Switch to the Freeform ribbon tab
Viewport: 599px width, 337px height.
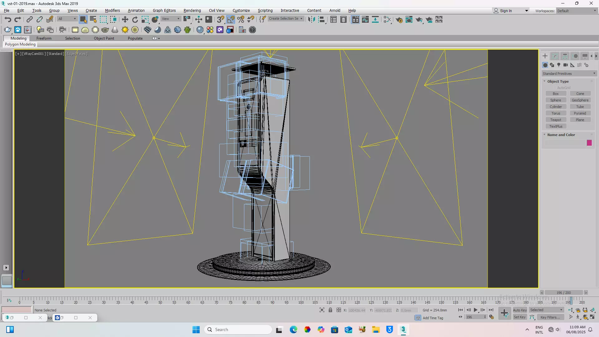coord(44,38)
